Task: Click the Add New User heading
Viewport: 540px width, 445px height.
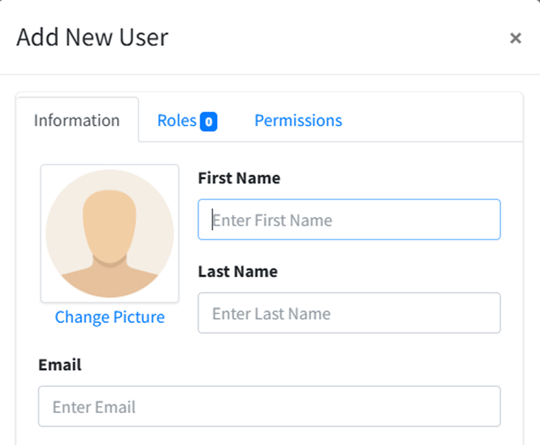Action: [92, 38]
